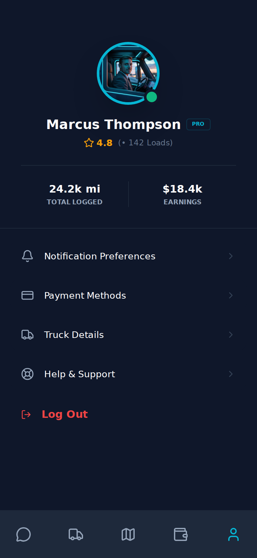
Task: Click the truck icon beside Truck Details
Action: (x=27, y=335)
